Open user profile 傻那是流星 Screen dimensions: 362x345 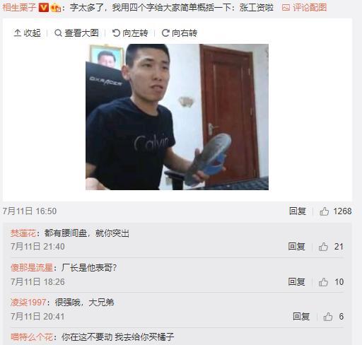pos(32,268)
